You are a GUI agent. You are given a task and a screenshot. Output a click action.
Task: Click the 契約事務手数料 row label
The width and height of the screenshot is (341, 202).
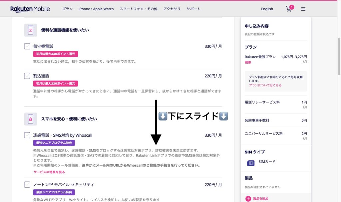click(x=257, y=120)
